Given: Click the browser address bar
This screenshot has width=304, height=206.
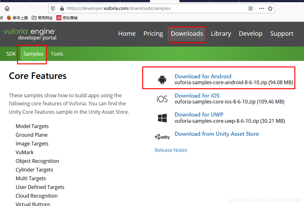Looking at the screenshot, I should (x=139, y=8).
